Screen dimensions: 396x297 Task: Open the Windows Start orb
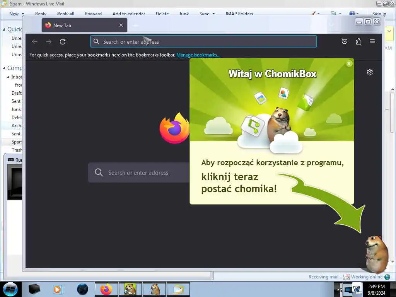point(10,289)
